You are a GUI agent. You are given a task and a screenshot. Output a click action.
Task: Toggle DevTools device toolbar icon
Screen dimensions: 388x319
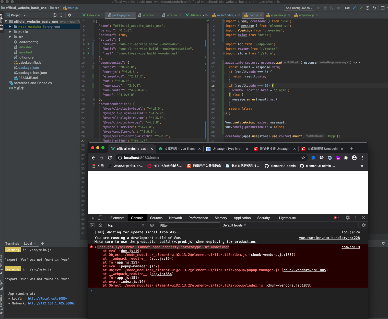(x=100, y=218)
